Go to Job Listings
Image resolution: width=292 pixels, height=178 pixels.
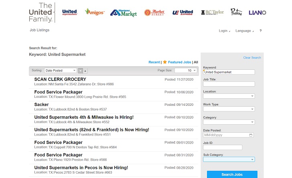click(39, 30)
